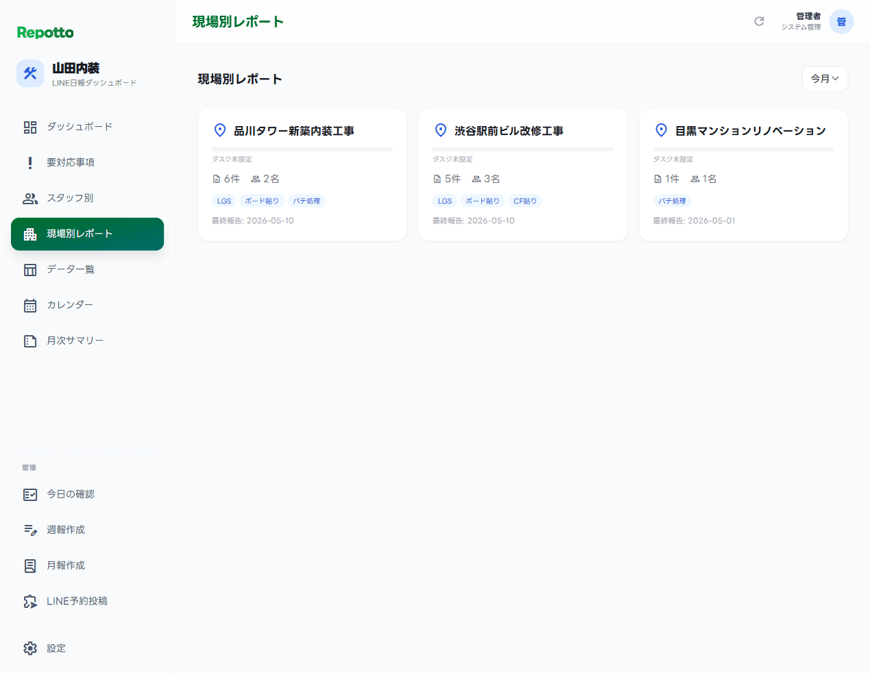Click 管理者 システム管理 account label
The width and height of the screenshot is (870, 673).
(x=801, y=21)
